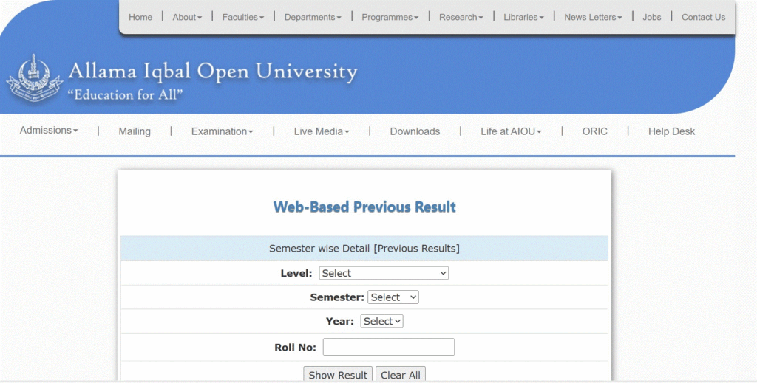Open the Research dropdown
The width and height of the screenshot is (757, 383).
click(x=461, y=18)
